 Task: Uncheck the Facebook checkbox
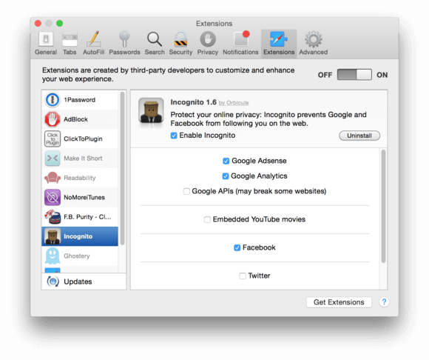pos(237,247)
